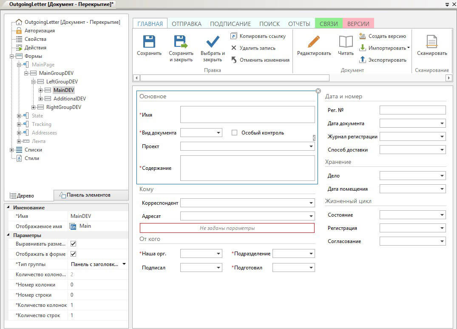Click the Копировать ссылку icon

(x=233, y=36)
